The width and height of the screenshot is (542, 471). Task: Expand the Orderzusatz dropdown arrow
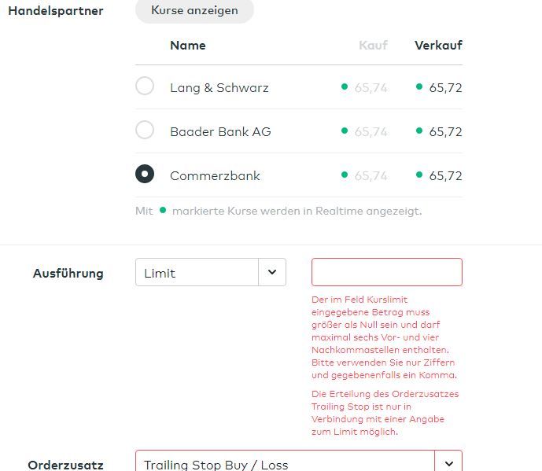(448, 463)
